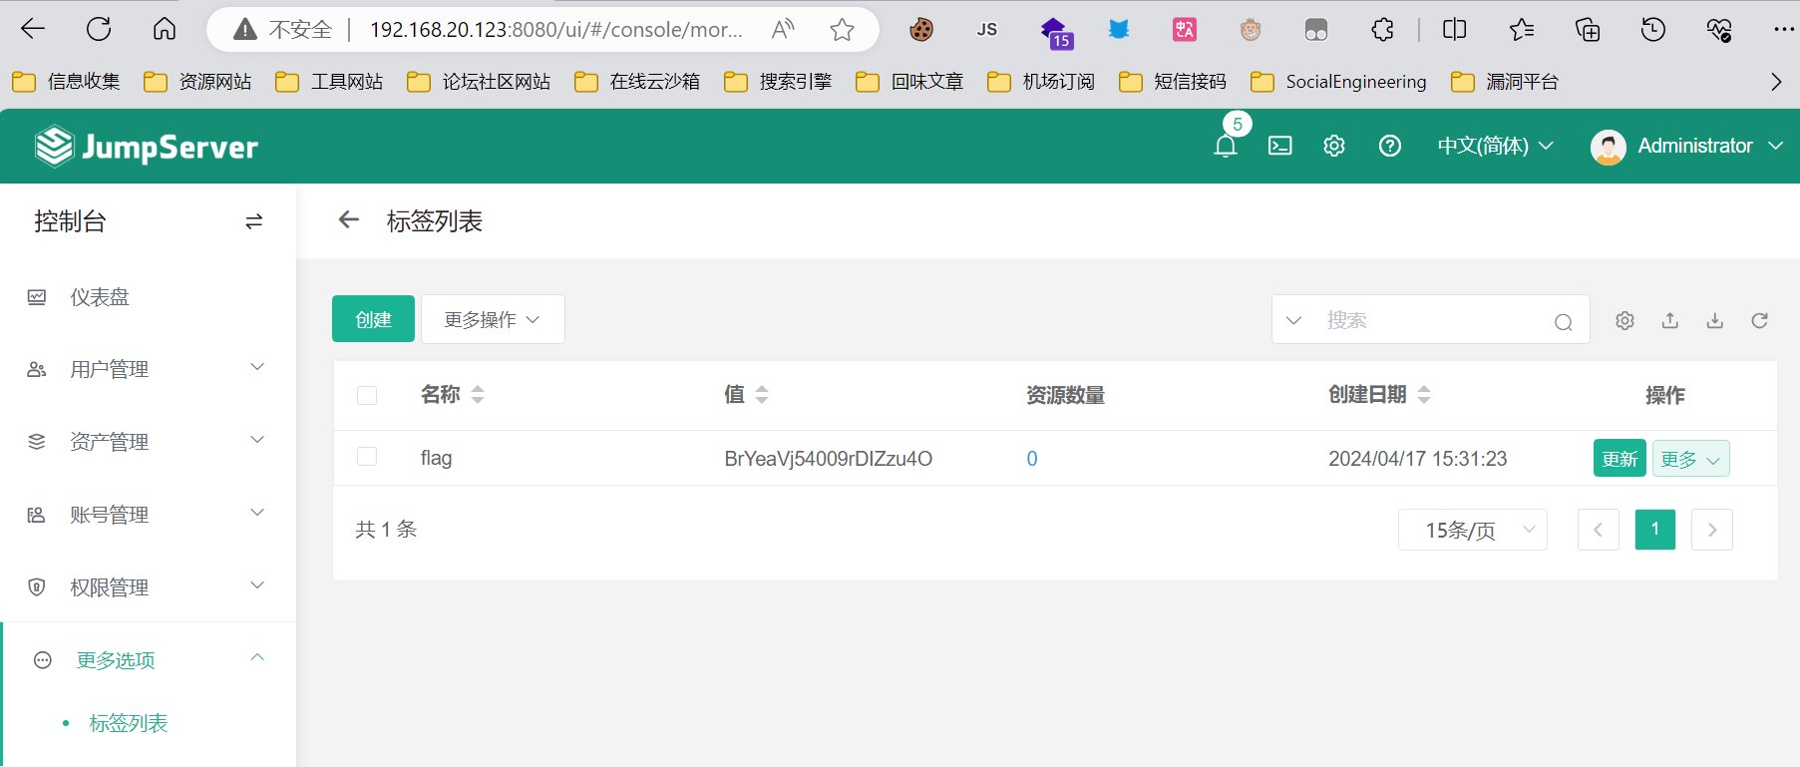Expand the 资产管理 sidebar section
The width and height of the screenshot is (1800, 767).
148,442
